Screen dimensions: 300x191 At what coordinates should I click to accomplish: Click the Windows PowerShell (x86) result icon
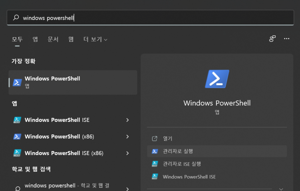tap(17, 137)
